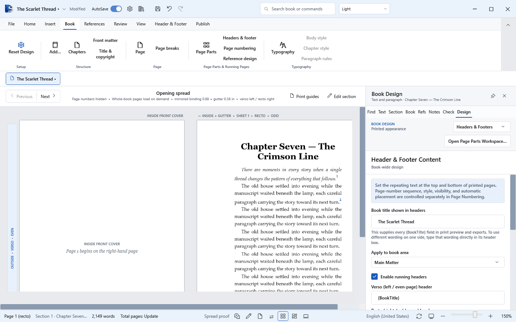The image size is (516, 322).
Task: Click the Undo arrow icon
Action: point(169,9)
